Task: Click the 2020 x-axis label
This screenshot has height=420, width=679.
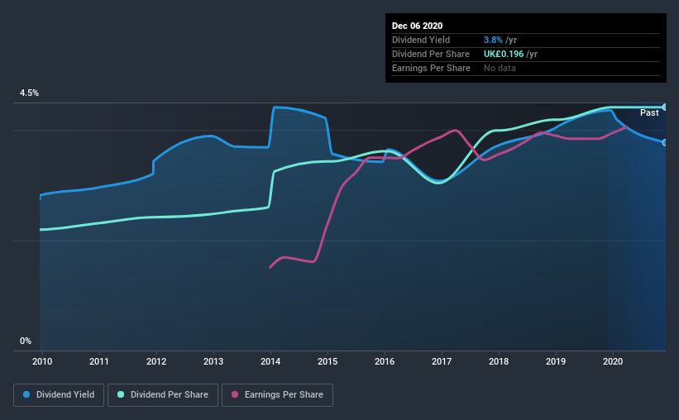Action: click(613, 361)
